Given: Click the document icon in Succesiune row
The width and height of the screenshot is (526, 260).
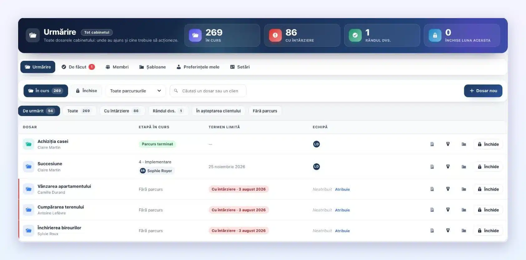Looking at the screenshot, I should click(x=432, y=166).
